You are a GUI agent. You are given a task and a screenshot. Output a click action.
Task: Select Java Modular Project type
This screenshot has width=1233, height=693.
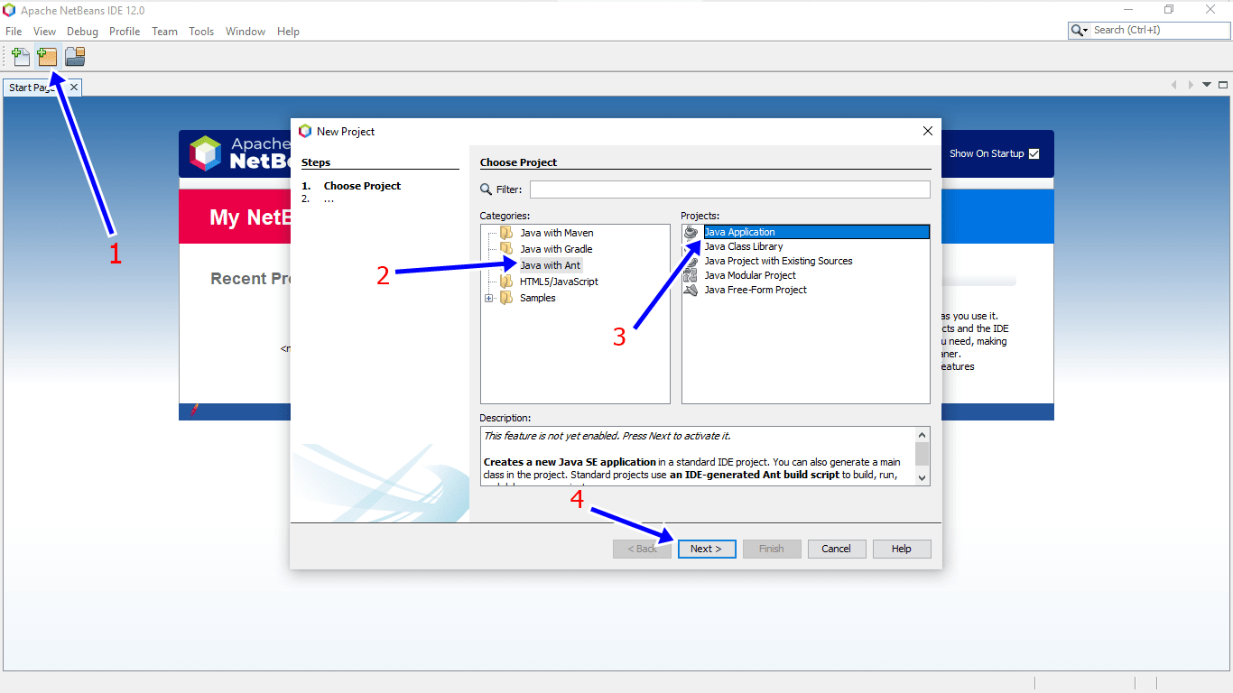[x=749, y=275]
